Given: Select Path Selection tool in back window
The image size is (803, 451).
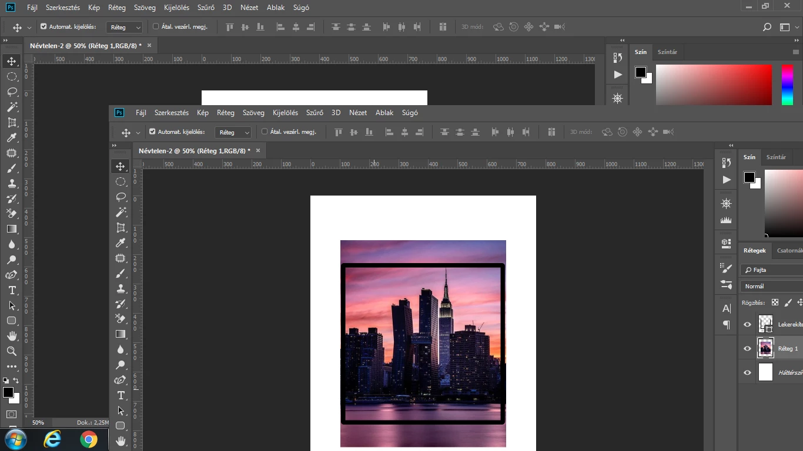Looking at the screenshot, I should click(x=12, y=305).
